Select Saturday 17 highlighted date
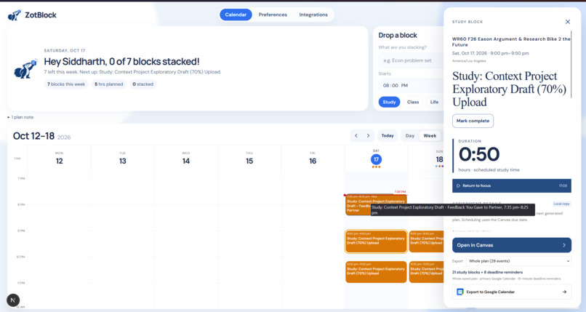 (376, 159)
